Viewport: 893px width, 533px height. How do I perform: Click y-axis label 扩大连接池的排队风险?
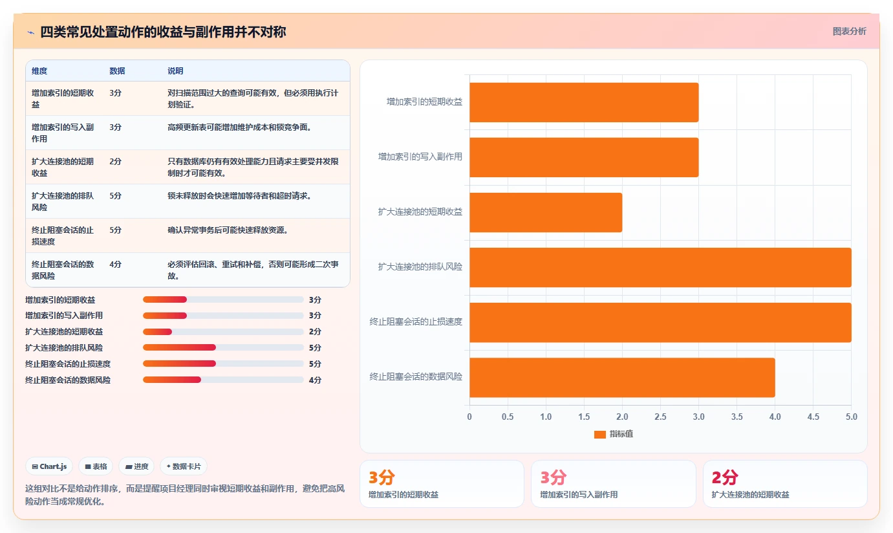click(420, 266)
